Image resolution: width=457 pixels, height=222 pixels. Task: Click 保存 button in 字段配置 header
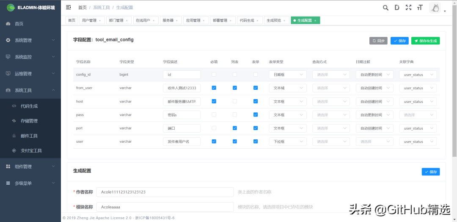pyautogui.click(x=399, y=41)
